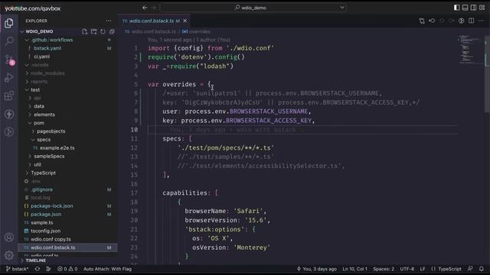
Task: Synchronize changes from status bar
Action: pyautogui.click(x=38, y=269)
